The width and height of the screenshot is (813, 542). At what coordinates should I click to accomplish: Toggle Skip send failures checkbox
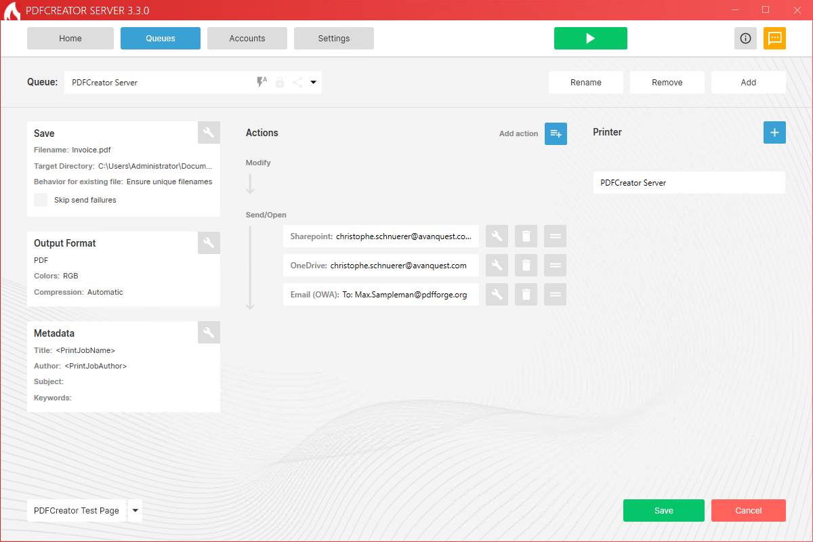41,200
